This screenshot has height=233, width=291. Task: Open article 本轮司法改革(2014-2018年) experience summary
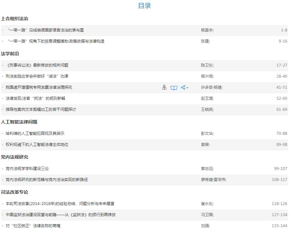click(60, 204)
